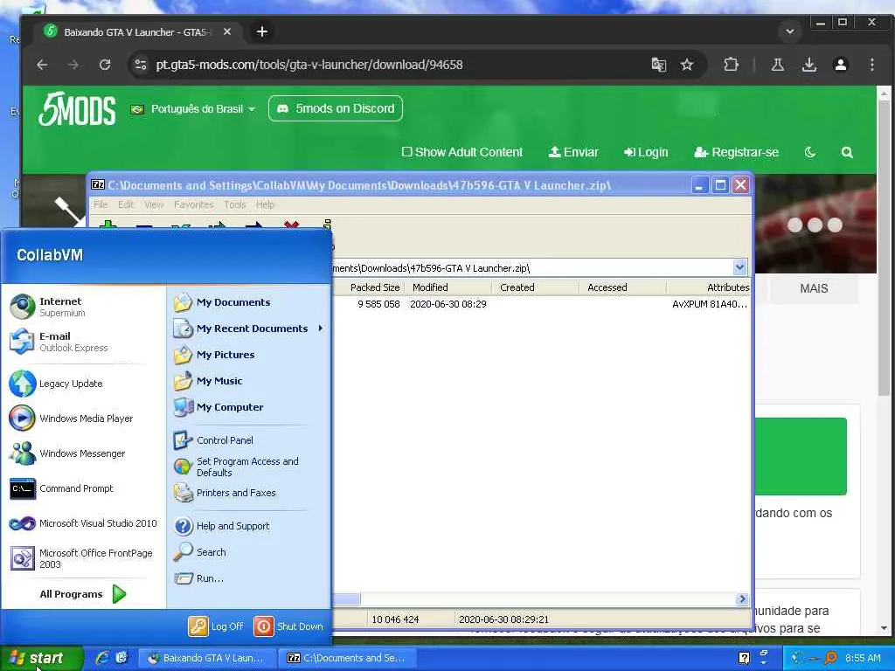This screenshot has width=895, height=671.
Task: Click 5mods on Discord button
Action: [x=336, y=108]
